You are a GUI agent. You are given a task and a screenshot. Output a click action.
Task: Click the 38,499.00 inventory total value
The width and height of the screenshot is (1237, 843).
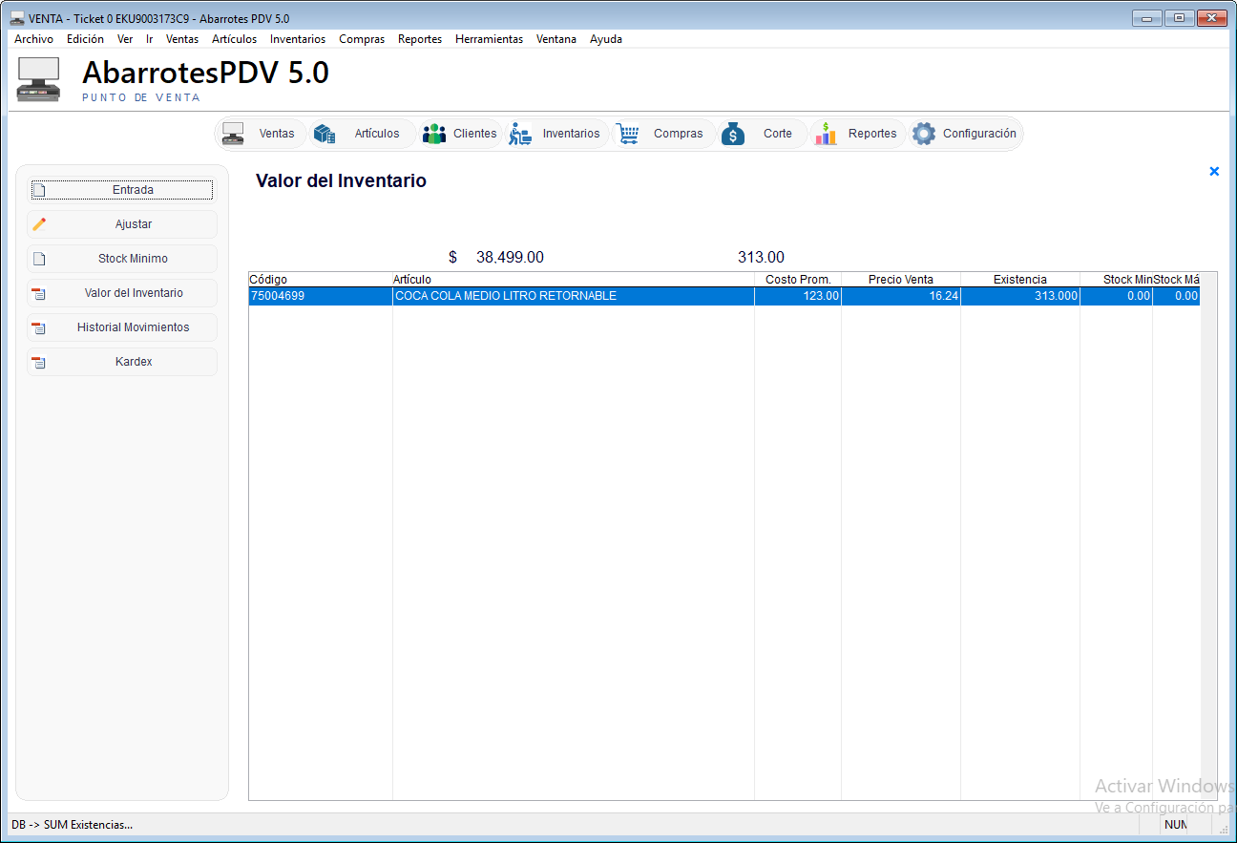510,258
